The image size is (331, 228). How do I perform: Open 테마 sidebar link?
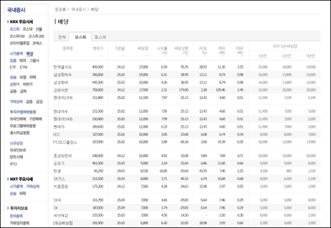pos(23,61)
